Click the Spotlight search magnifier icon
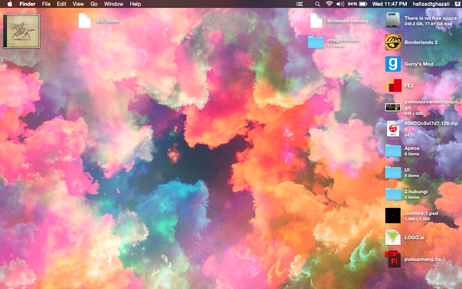 pos(318,4)
